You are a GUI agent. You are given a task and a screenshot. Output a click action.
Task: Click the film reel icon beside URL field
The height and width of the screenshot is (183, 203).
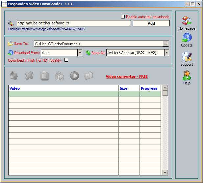(10, 23)
